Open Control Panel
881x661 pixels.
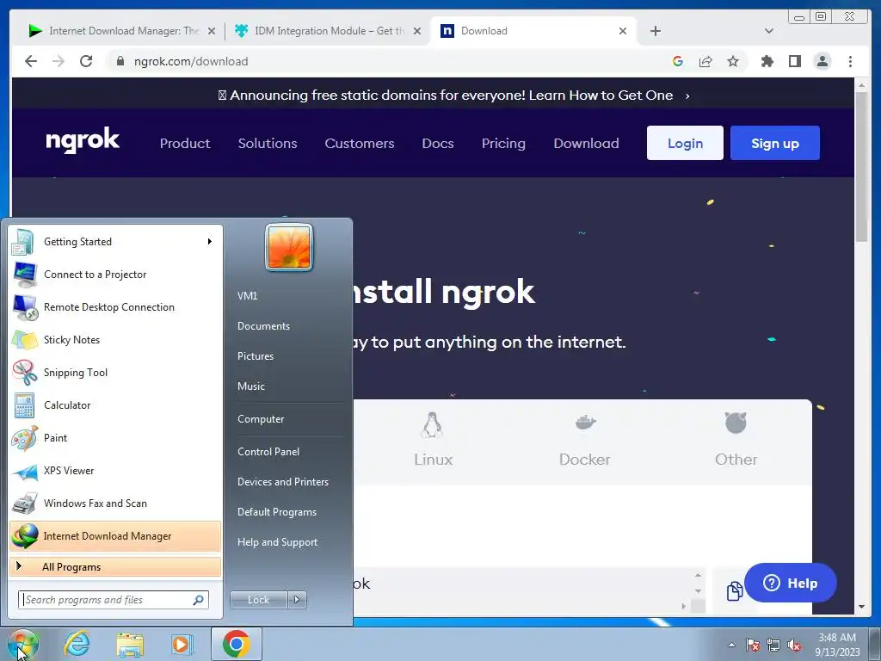click(x=268, y=451)
